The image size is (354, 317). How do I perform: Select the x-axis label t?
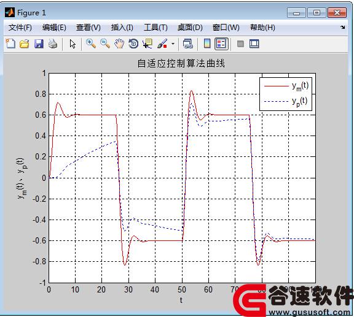pos(181,300)
